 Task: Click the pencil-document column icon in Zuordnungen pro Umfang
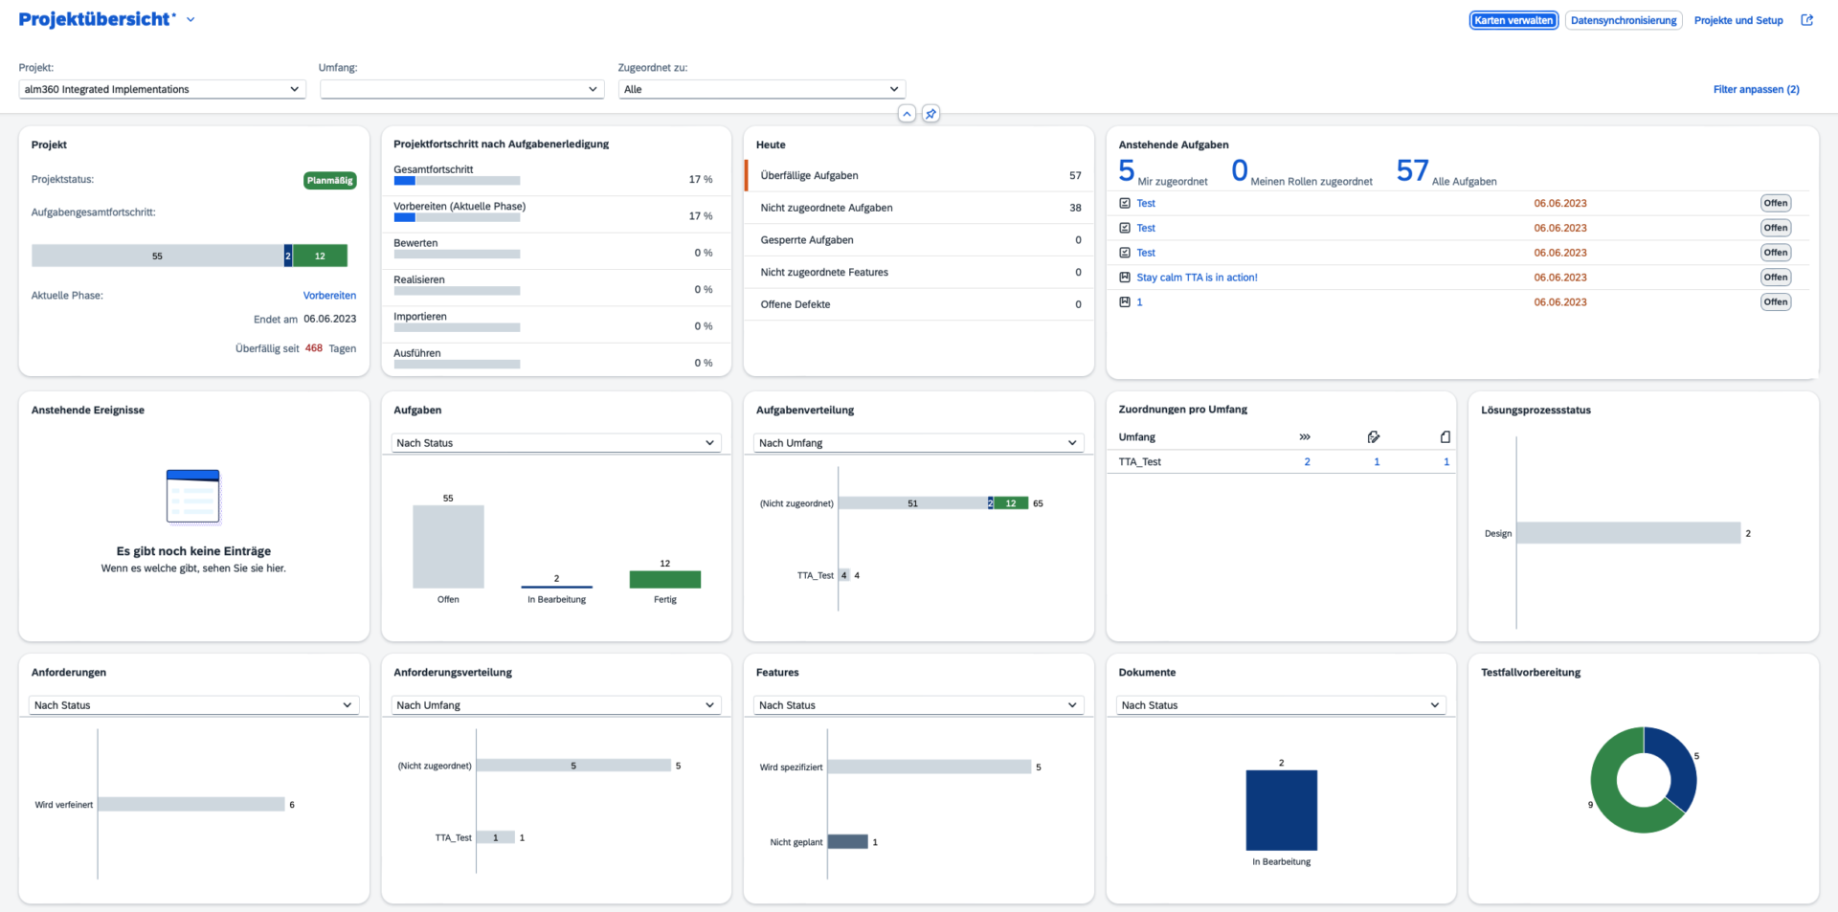(1374, 437)
